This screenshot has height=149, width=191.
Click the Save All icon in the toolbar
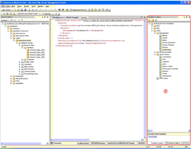click(25, 10)
